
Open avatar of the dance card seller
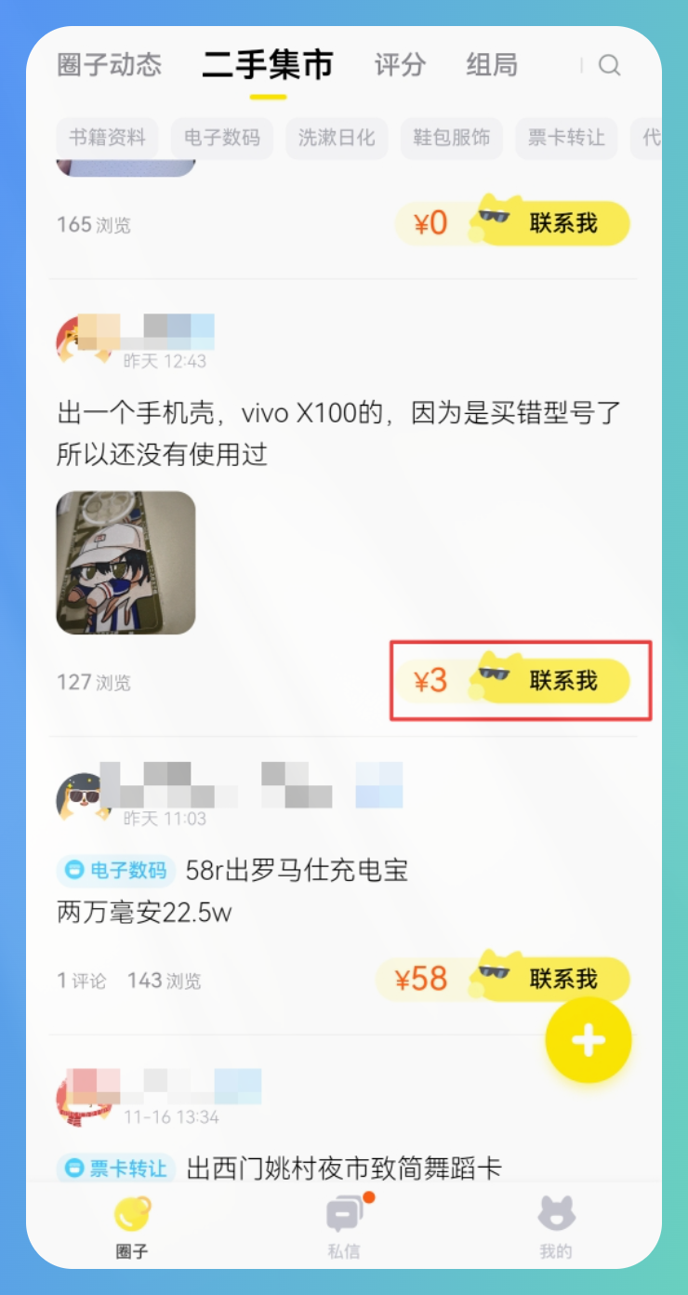click(80, 1094)
